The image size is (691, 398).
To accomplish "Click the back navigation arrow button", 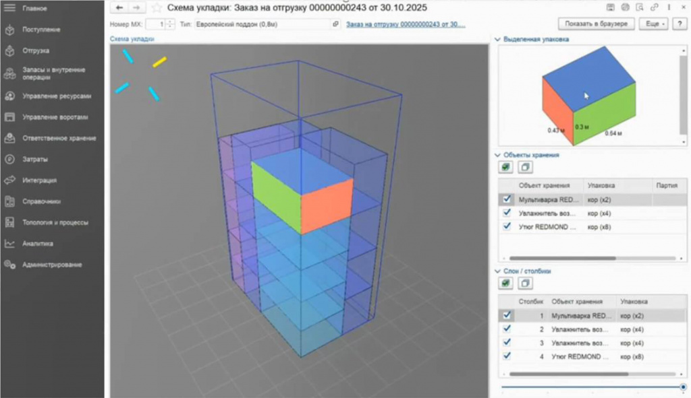I will [119, 8].
